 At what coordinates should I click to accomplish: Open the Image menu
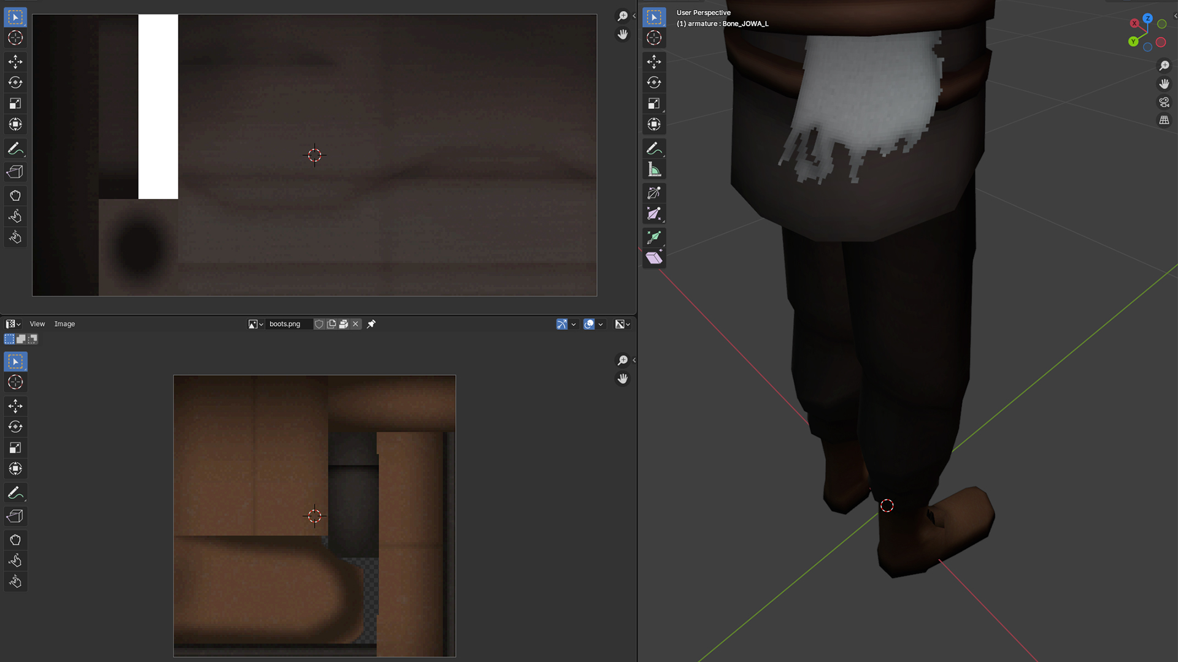[x=64, y=324]
